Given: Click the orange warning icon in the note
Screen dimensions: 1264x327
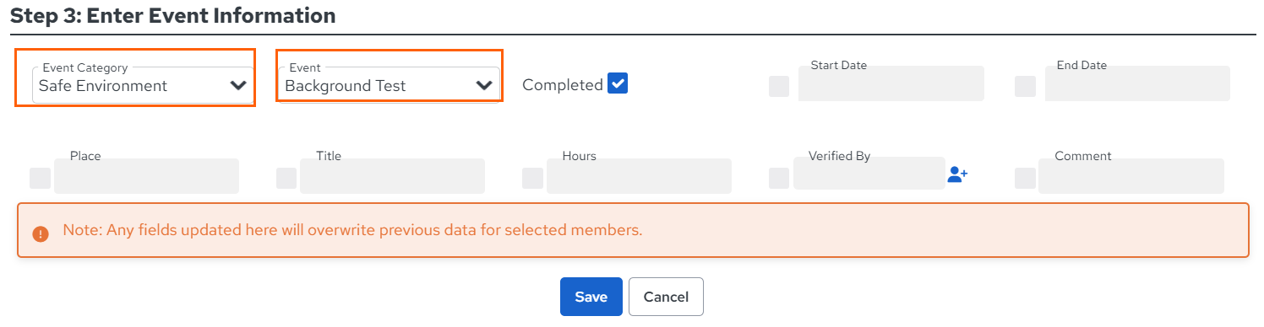Looking at the screenshot, I should pos(41,233).
